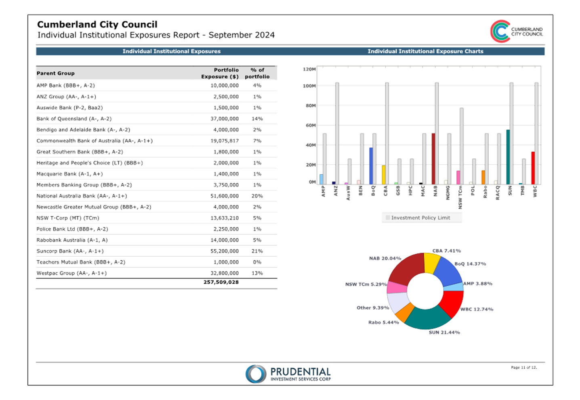Click the % of portfolio column header
The width and height of the screenshot is (580, 400).
pos(257,73)
